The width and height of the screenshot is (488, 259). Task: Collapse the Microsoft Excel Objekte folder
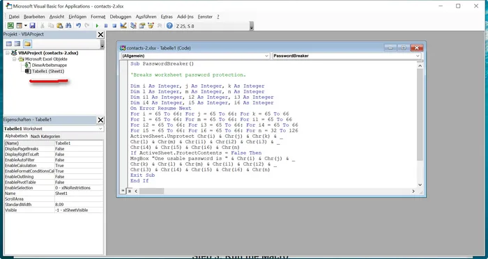(15, 59)
